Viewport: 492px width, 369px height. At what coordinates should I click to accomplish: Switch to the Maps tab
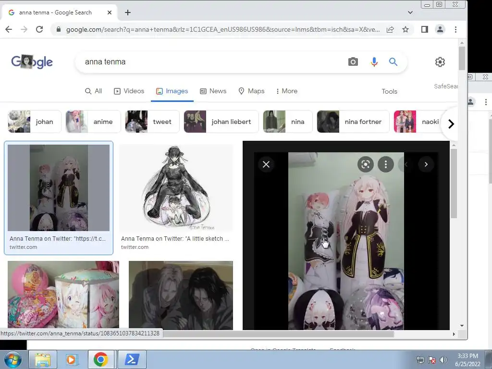(251, 91)
